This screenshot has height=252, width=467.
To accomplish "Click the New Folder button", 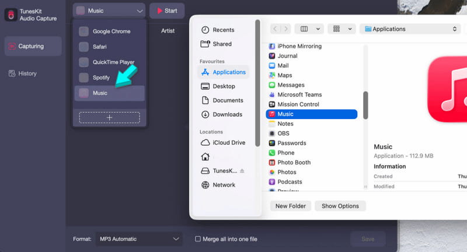I will [290, 206].
